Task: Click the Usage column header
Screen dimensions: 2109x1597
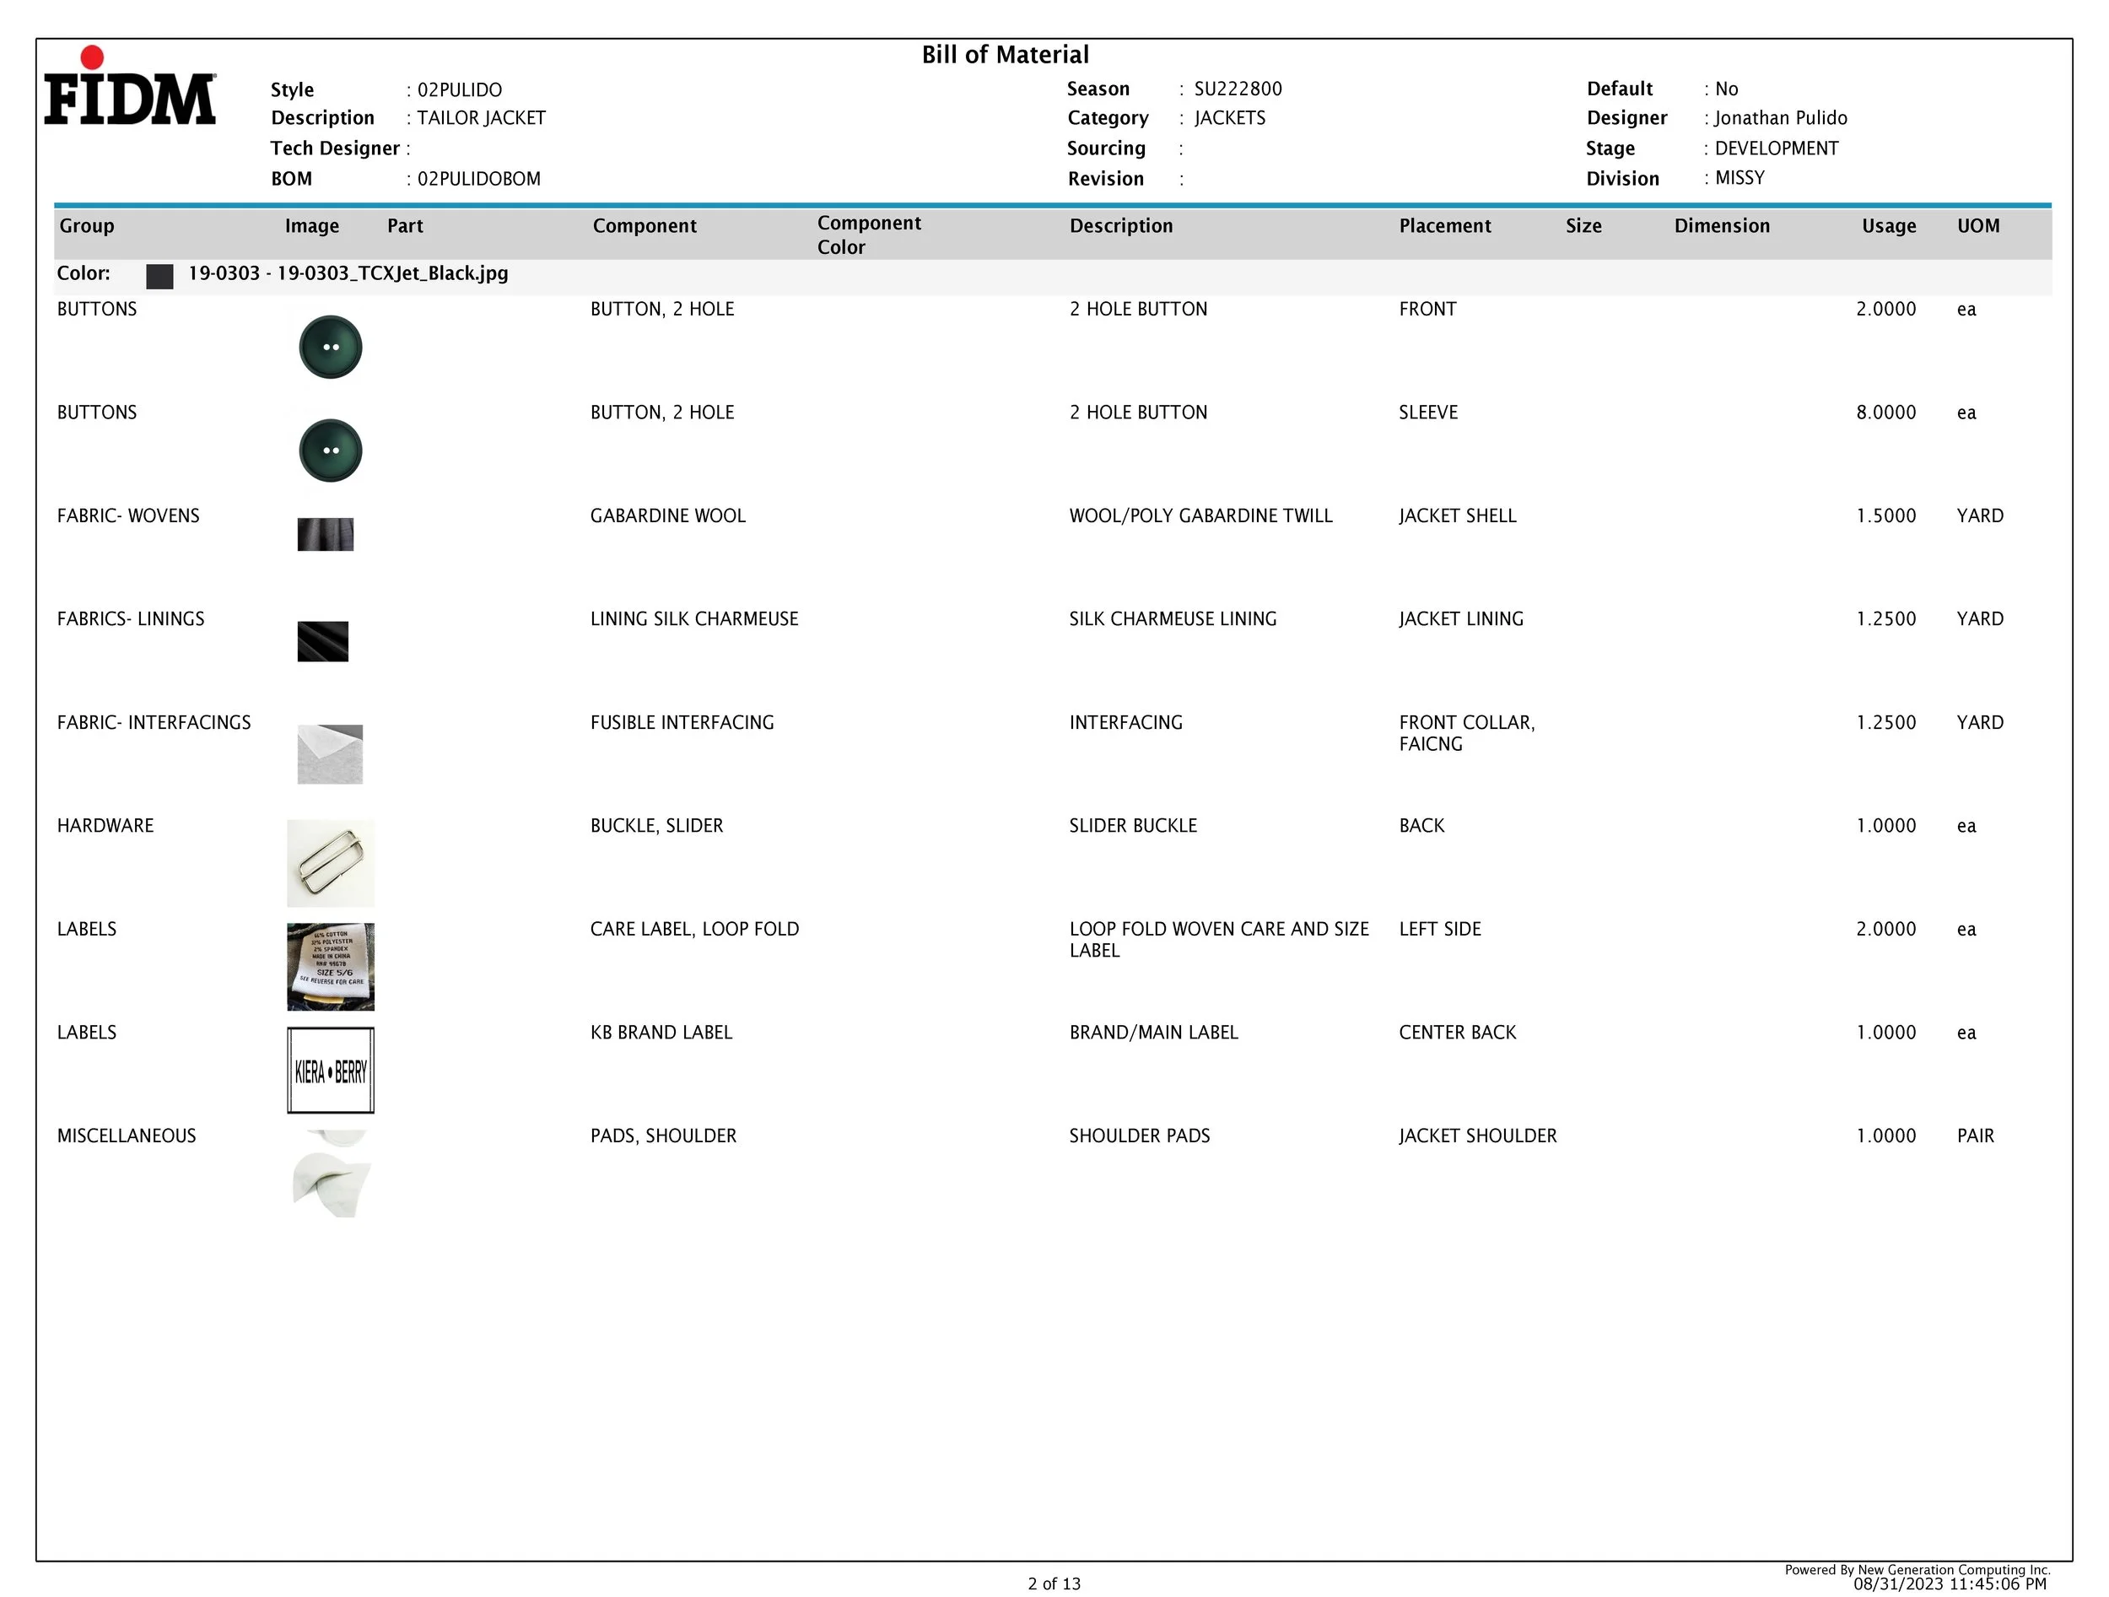Action: pos(1888,226)
